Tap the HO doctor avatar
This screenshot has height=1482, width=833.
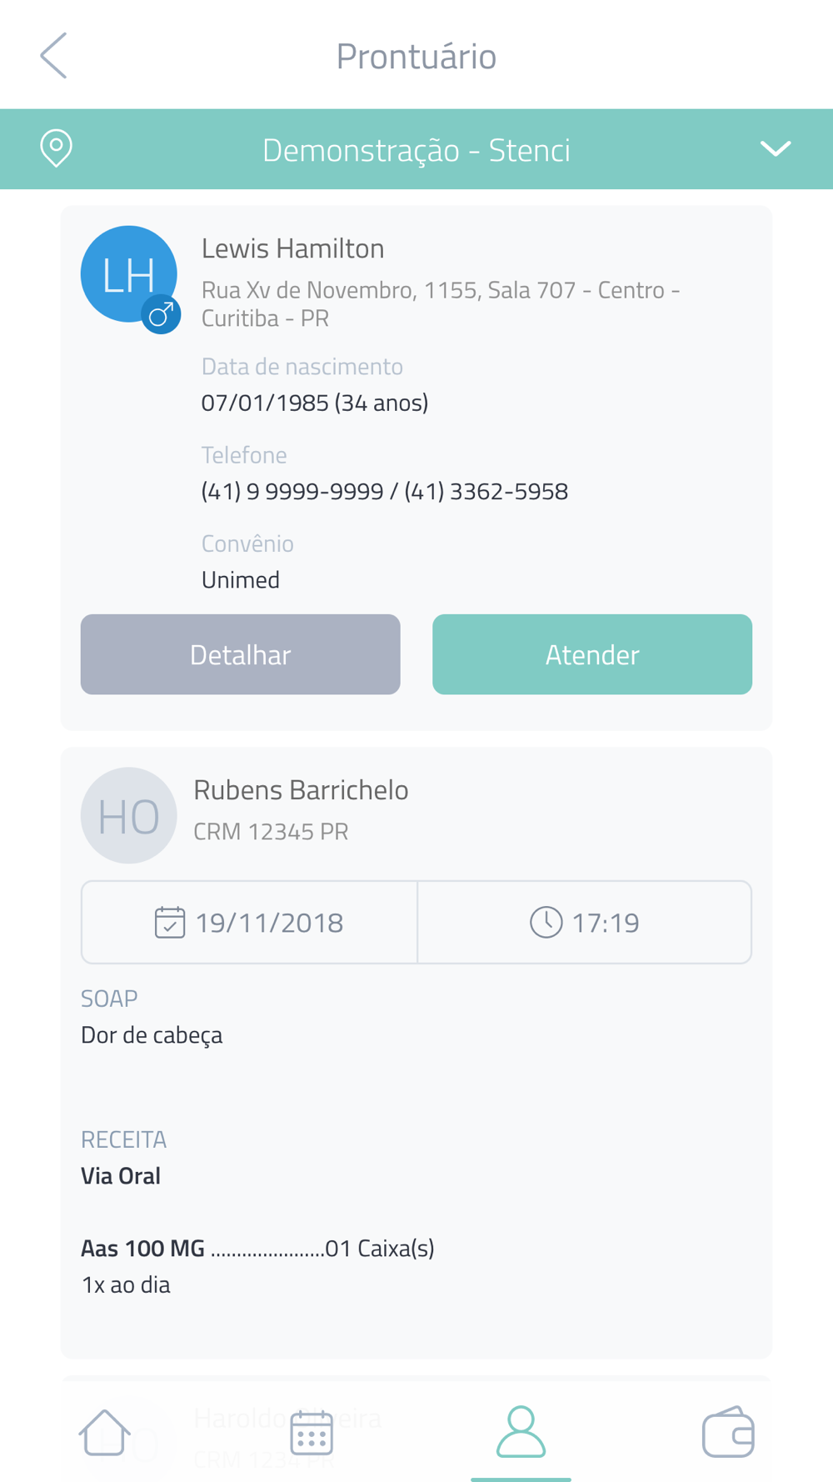128,815
